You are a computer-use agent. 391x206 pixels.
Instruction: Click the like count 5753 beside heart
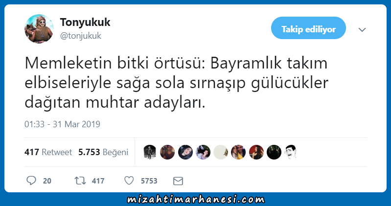[149, 181]
